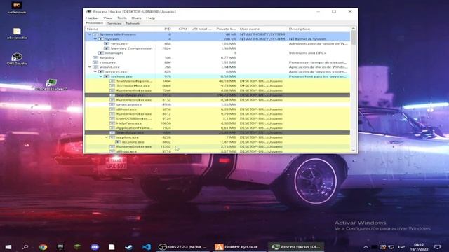Click the HelpPane.exe process icon
This screenshot has width=449, height=252.
(x=112, y=123)
